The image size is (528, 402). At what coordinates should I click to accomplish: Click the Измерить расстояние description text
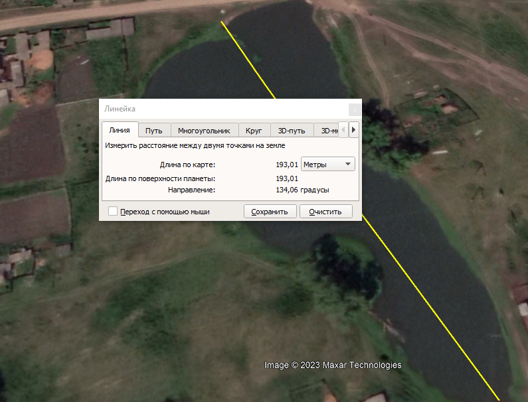195,145
